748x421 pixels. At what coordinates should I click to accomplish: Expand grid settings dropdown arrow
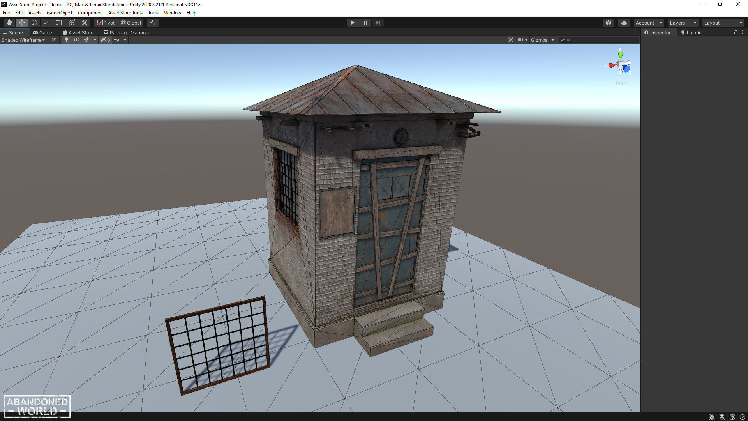click(125, 40)
